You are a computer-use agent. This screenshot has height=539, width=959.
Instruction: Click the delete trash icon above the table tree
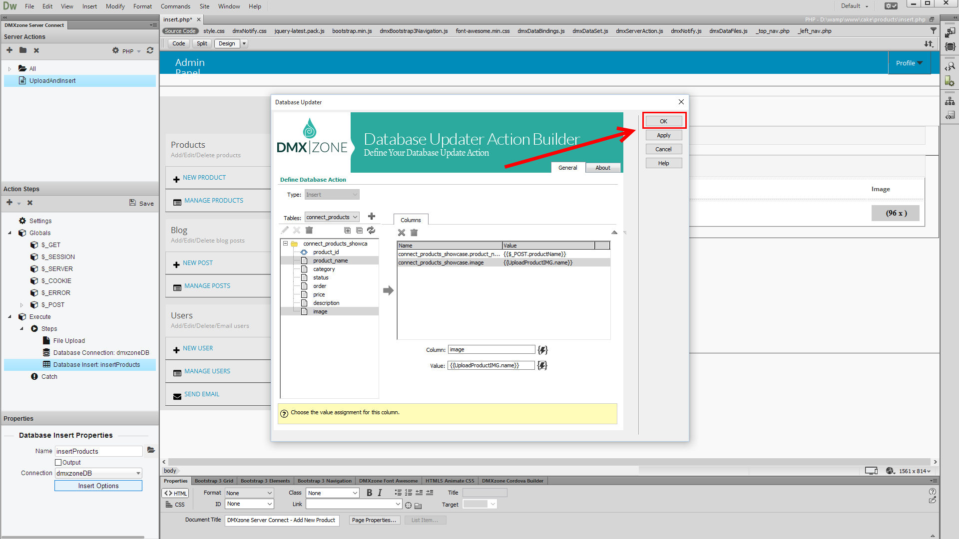pos(309,230)
